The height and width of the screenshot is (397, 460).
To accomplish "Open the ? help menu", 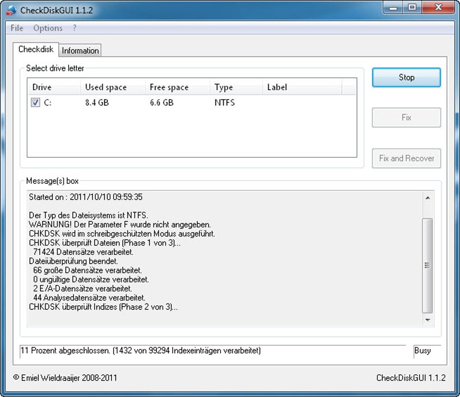I will pos(74,28).
